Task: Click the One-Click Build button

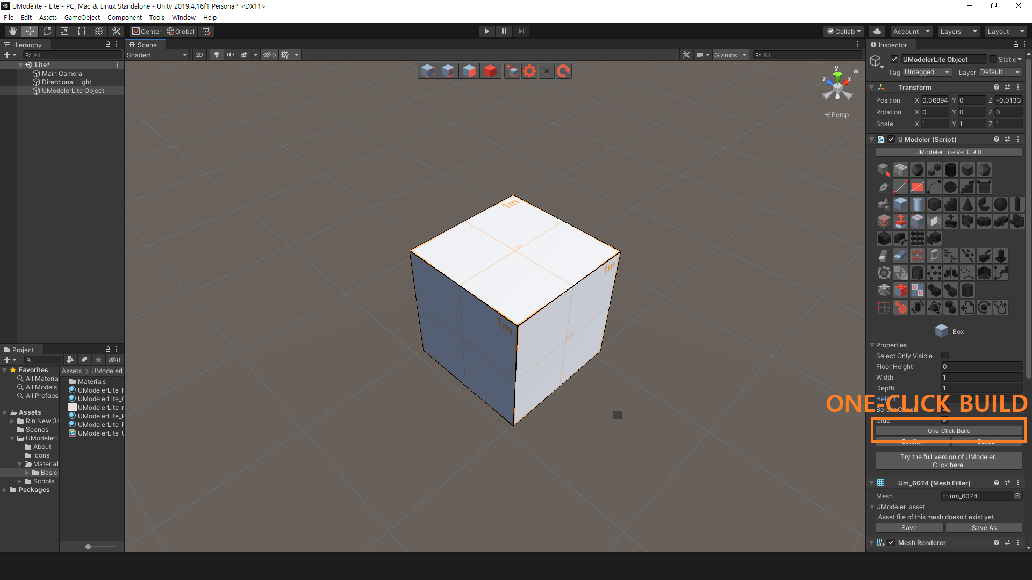Action: [948, 431]
